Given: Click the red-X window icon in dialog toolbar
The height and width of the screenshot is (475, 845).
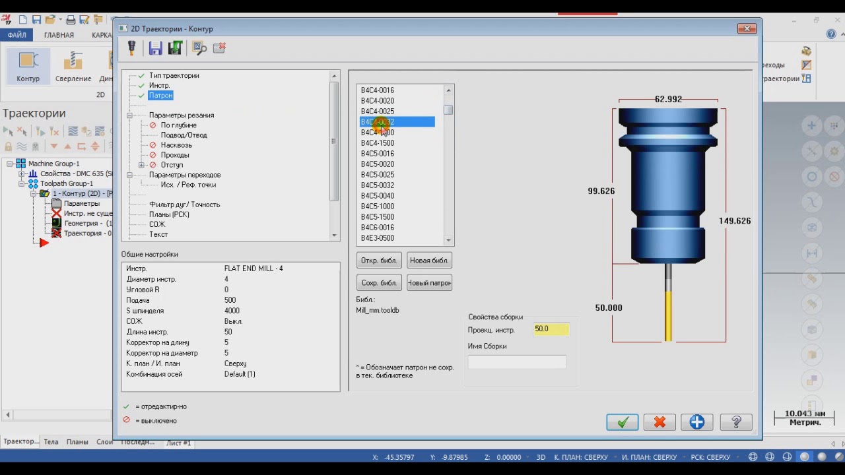Looking at the screenshot, I should (219, 47).
